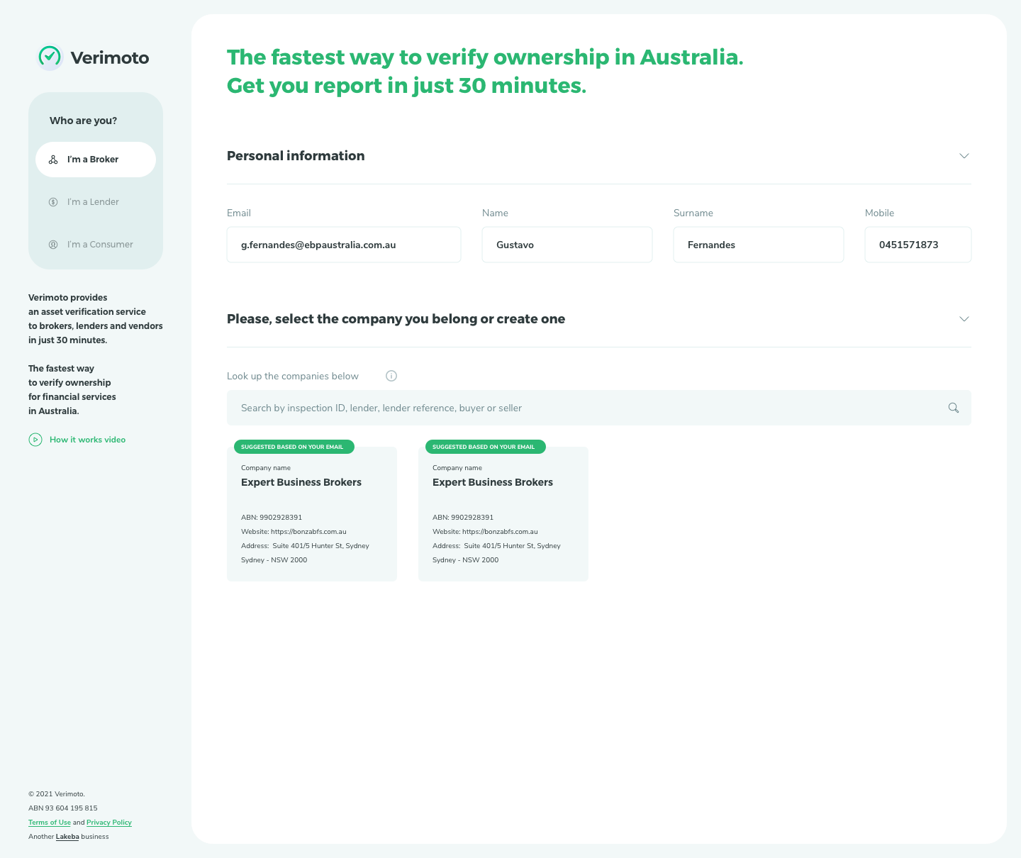Click the person icon beside Consumer

click(53, 245)
